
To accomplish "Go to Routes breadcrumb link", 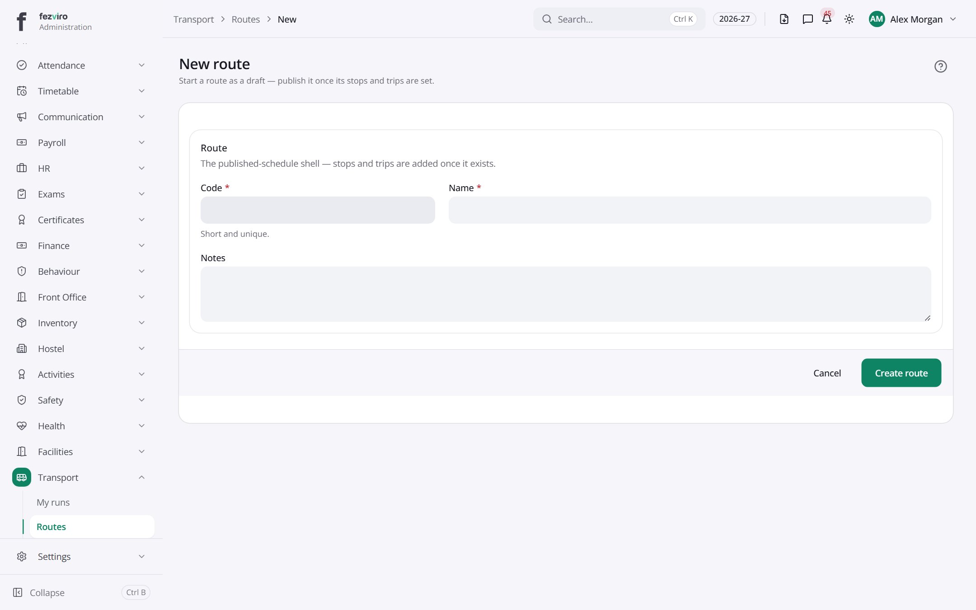I will tap(245, 19).
